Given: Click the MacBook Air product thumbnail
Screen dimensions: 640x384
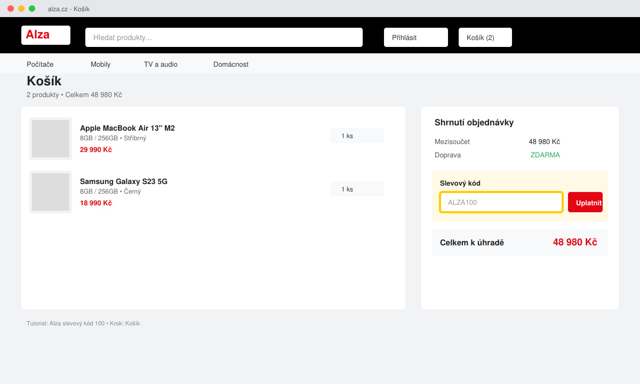Looking at the screenshot, I should pos(51,139).
